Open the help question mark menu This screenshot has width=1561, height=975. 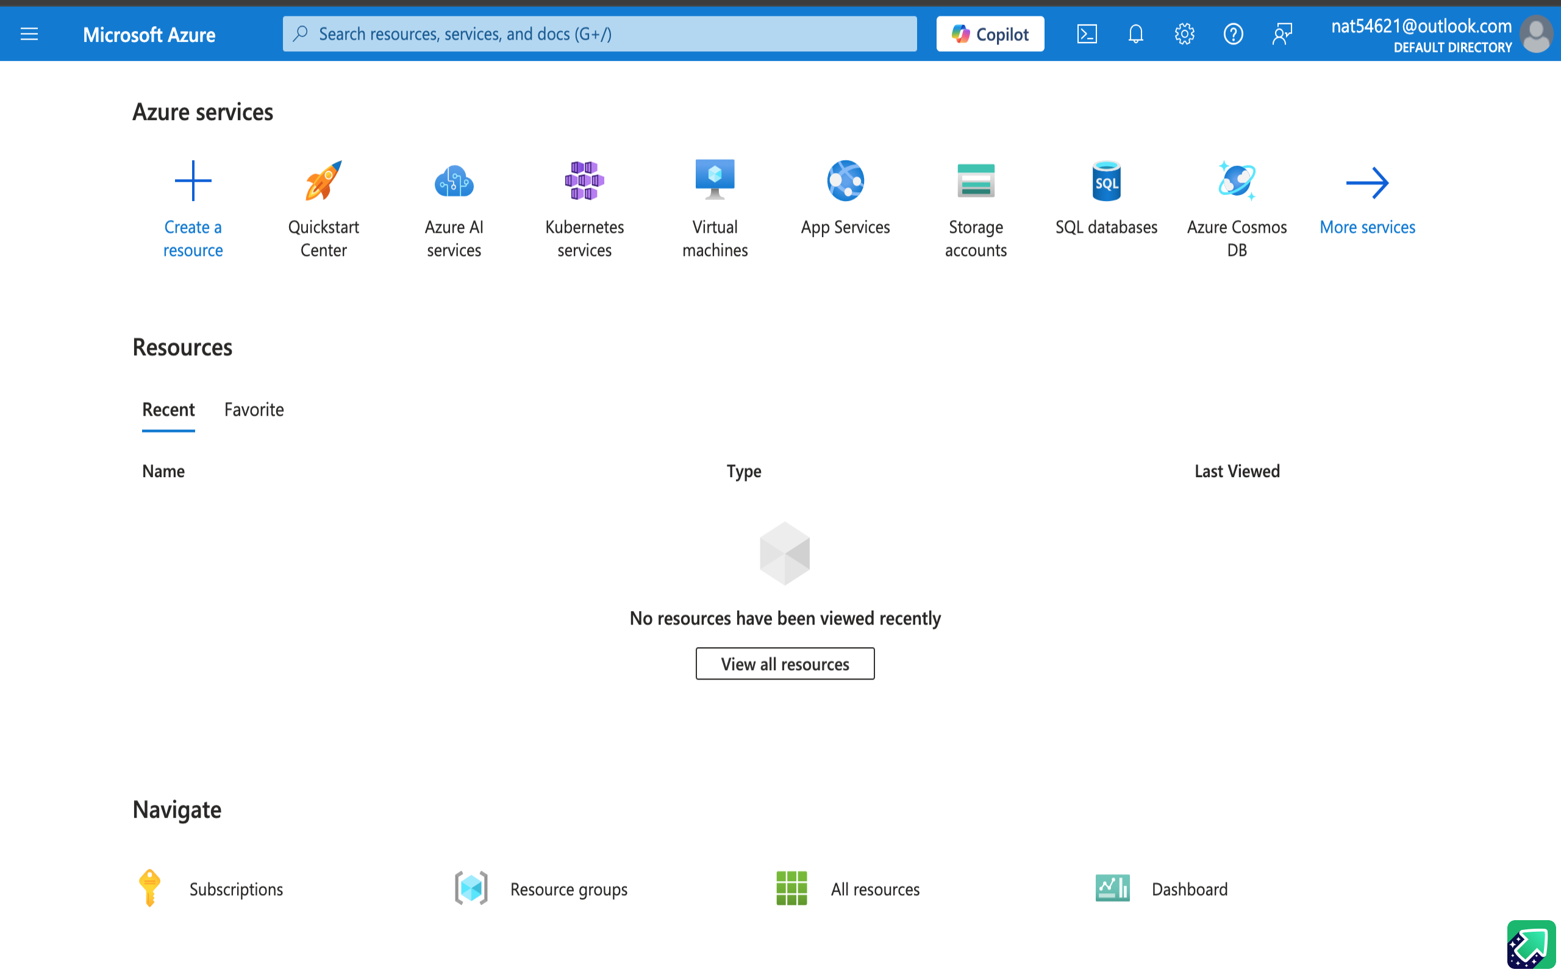click(1234, 34)
